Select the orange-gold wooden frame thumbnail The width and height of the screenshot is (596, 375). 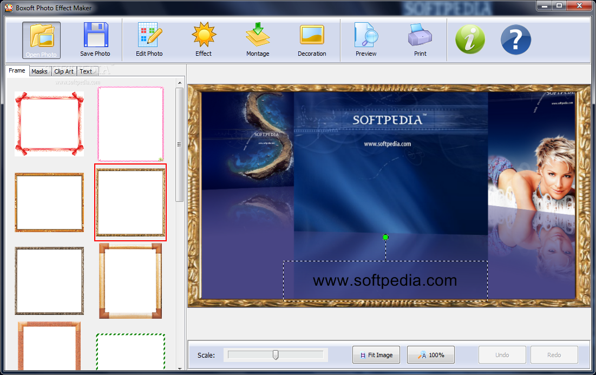point(49,202)
